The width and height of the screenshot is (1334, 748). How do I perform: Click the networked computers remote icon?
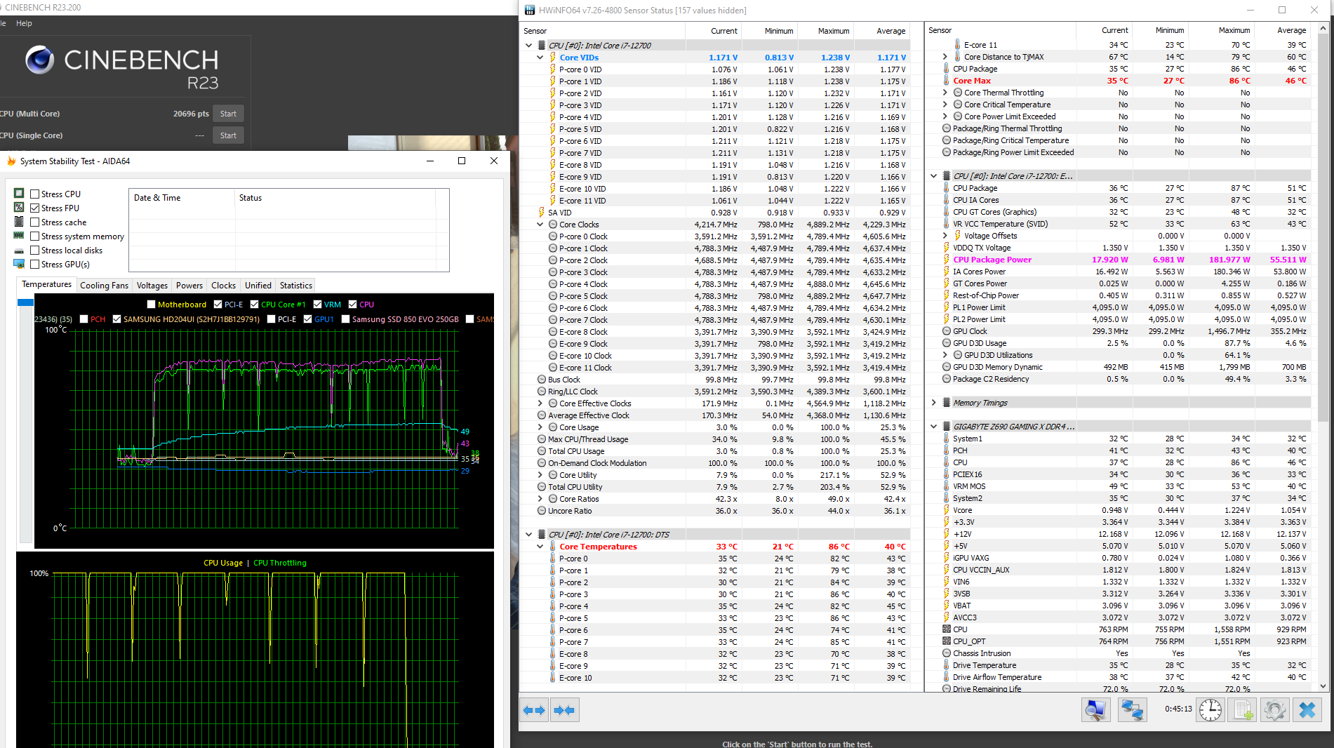click(1132, 710)
